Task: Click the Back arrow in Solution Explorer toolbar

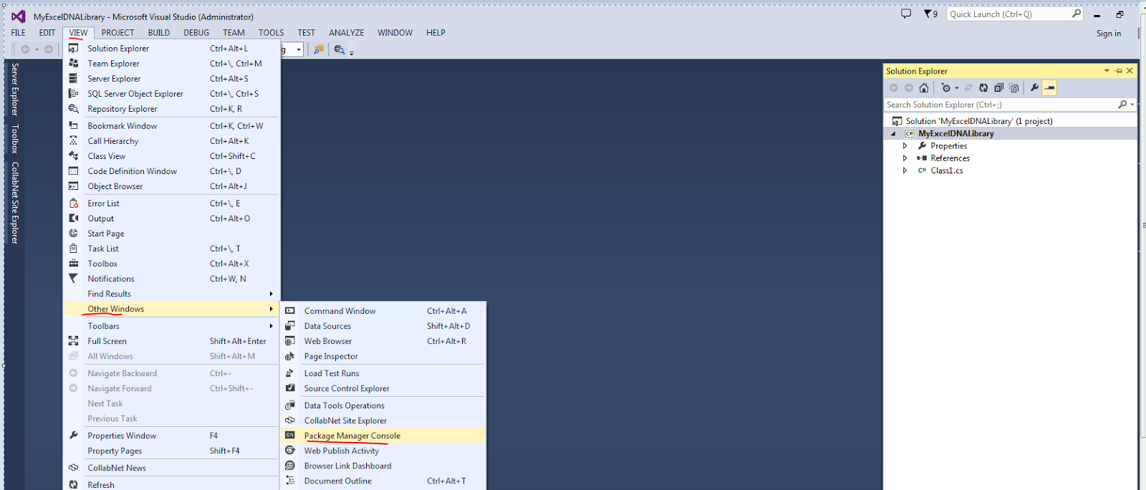Action: coord(894,88)
